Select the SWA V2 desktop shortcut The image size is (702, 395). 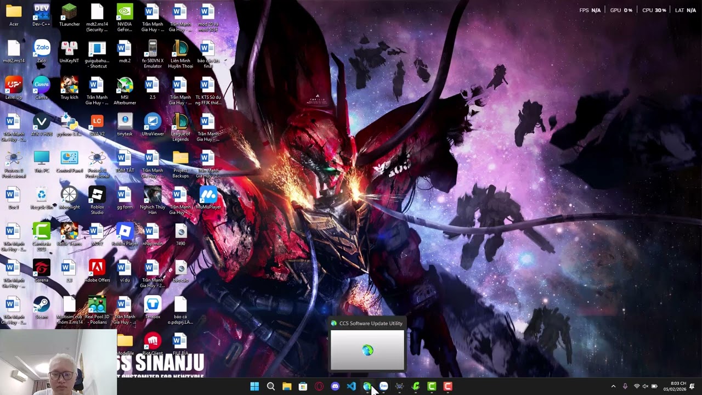(x=97, y=125)
